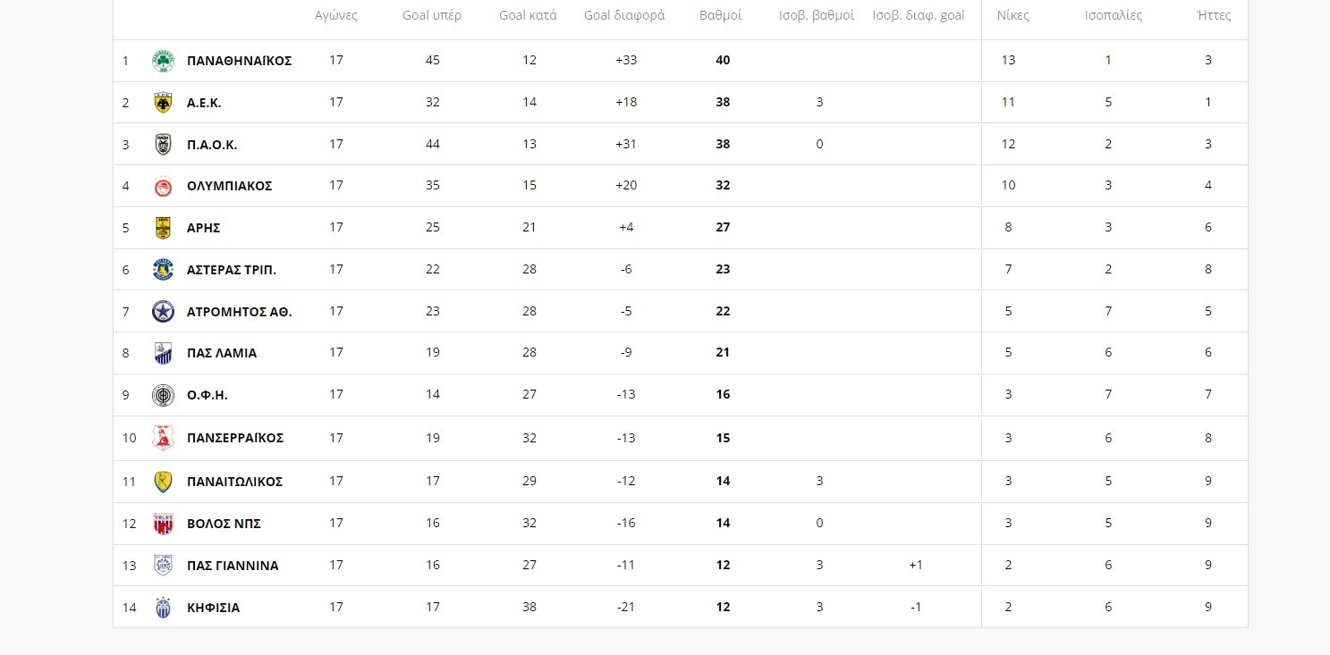This screenshot has width=1330, height=655.
Task: Click the Goal διαφορά column header
Action: click(x=624, y=16)
